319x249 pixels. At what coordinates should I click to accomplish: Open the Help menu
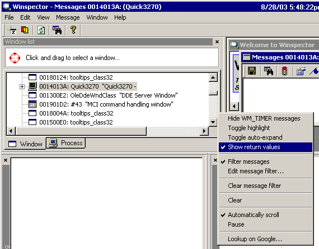coord(120,17)
